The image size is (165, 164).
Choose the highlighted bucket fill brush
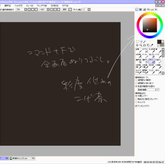(152, 61)
